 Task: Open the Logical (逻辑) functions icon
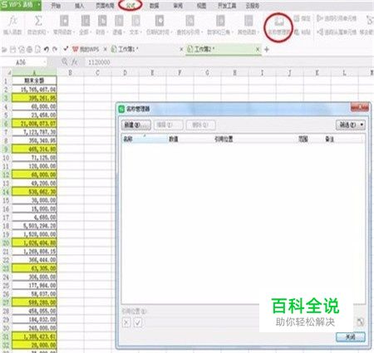coord(119,21)
